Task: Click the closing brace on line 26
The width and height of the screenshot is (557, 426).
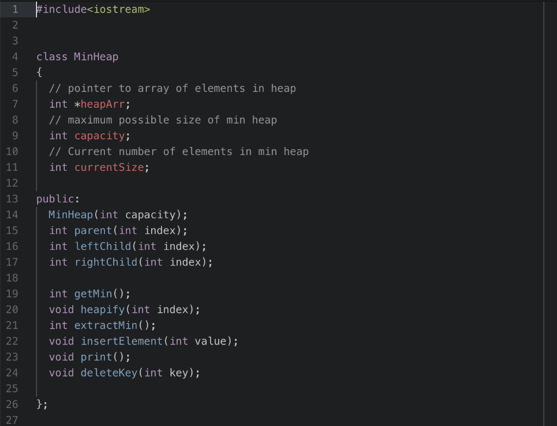Action: 39,404
